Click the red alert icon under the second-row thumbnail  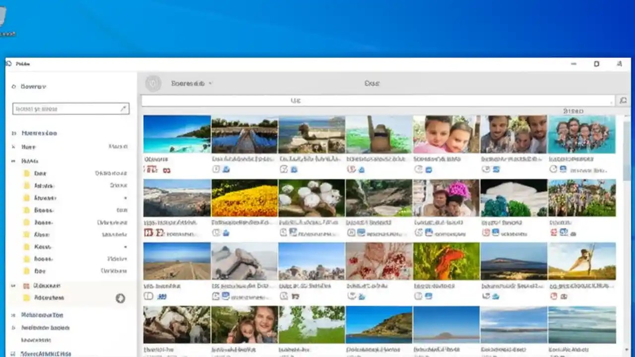[x=149, y=232]
